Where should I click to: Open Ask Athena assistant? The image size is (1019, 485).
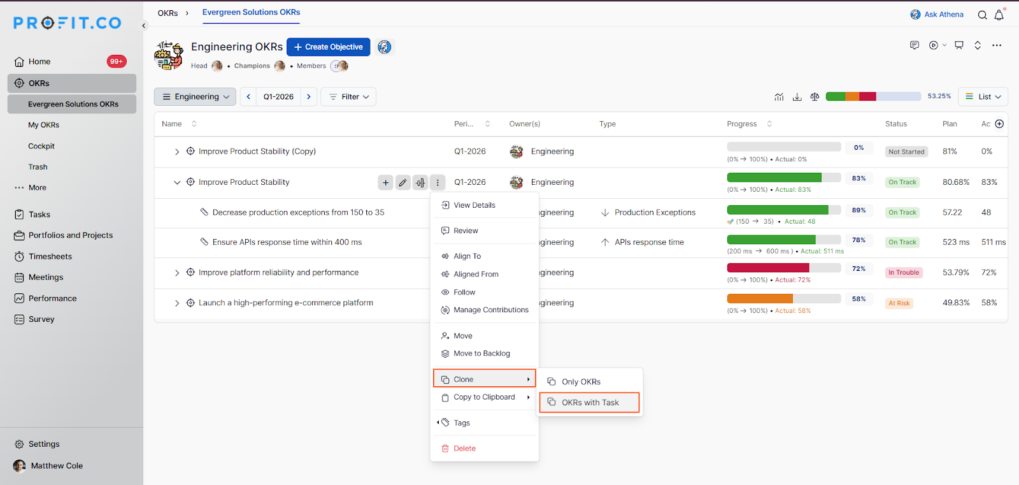[937, 15]
